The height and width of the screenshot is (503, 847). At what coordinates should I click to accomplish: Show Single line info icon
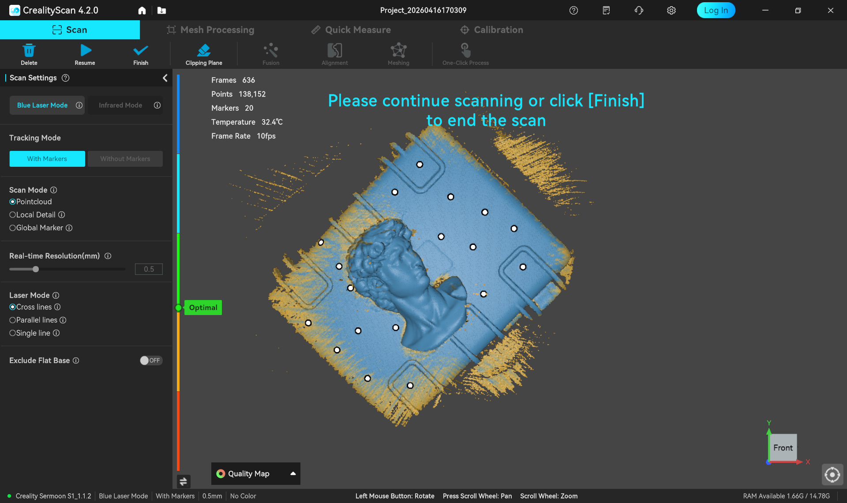[56, 333]
